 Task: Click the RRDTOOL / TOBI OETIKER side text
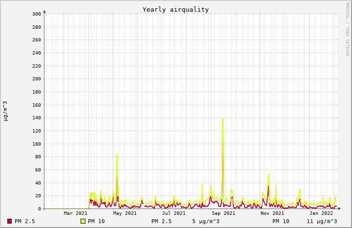[x=347, y=29]
